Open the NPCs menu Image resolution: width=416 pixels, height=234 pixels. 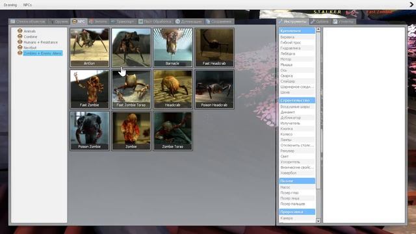(27, 5)
